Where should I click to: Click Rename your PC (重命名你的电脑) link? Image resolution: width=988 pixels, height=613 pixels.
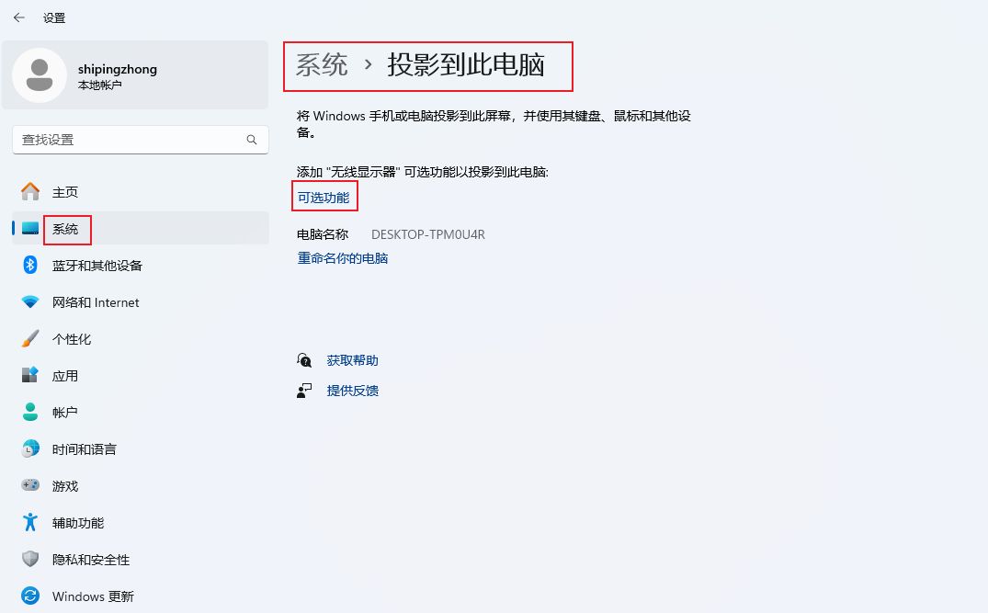(x=343, y=258)
